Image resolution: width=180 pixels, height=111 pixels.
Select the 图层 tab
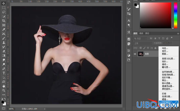[135, 33]
